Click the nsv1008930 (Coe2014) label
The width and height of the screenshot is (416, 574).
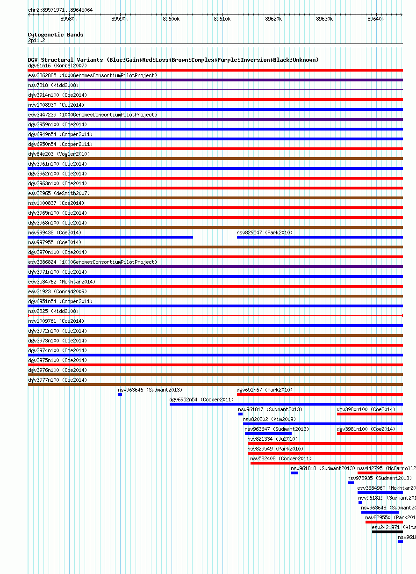coord(56,105)
